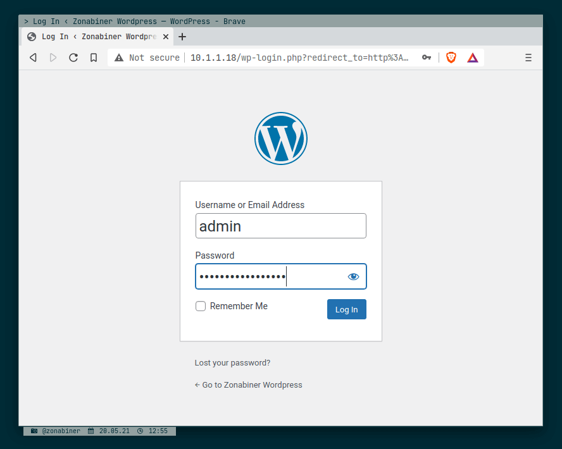Click the Not secure warning icon

pos(118,58)
